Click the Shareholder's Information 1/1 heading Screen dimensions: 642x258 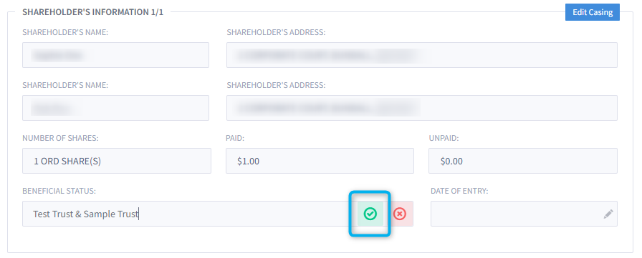[92, 12]
